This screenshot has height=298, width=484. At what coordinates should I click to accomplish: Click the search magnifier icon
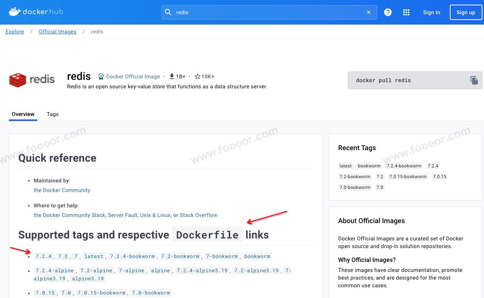(168, 12)
